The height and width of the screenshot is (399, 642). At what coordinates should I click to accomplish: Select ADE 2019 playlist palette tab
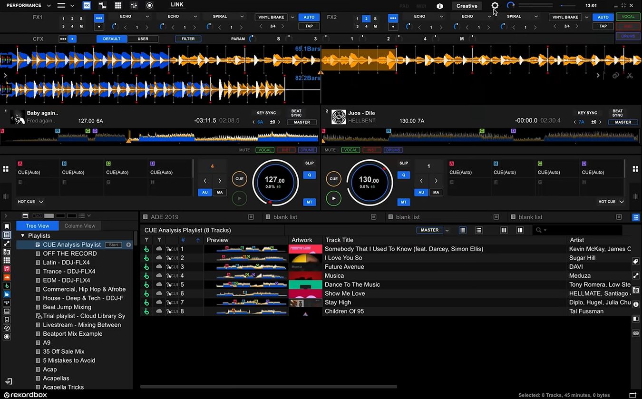point(198,217)
